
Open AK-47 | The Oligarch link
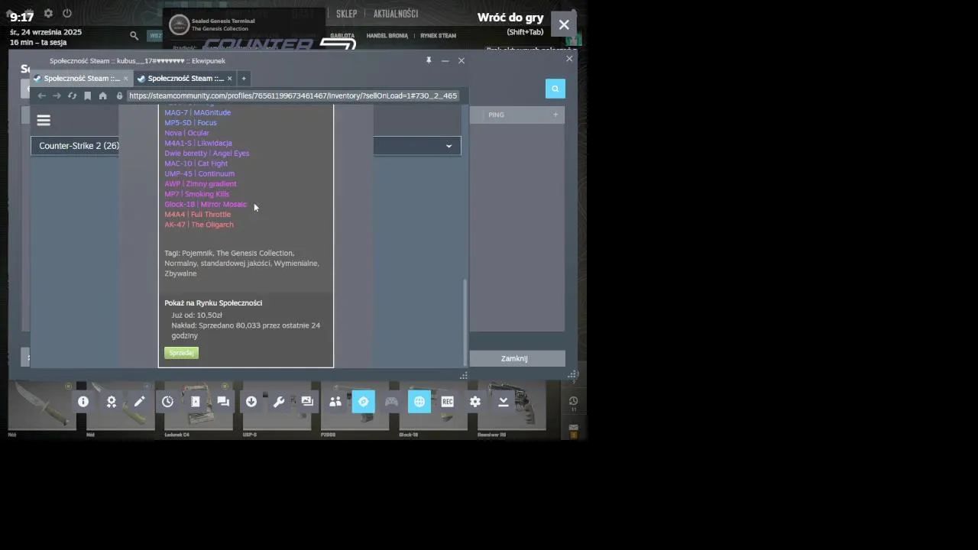pyautogui.click(x=199, y=225)
